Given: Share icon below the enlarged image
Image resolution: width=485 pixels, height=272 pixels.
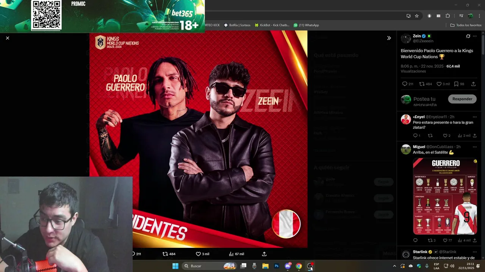Looking at the screenshot, I should point(264,254).
